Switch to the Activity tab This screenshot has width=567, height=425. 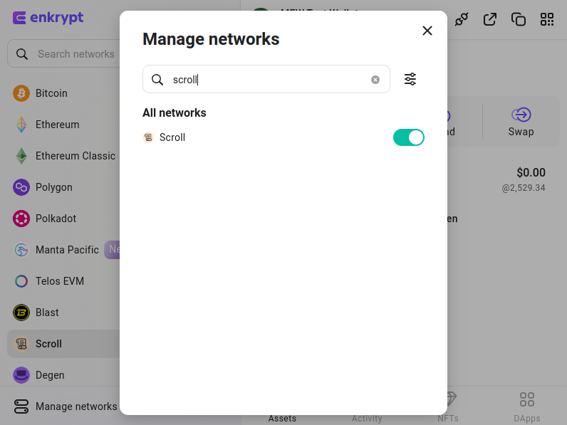coord(367,419)
